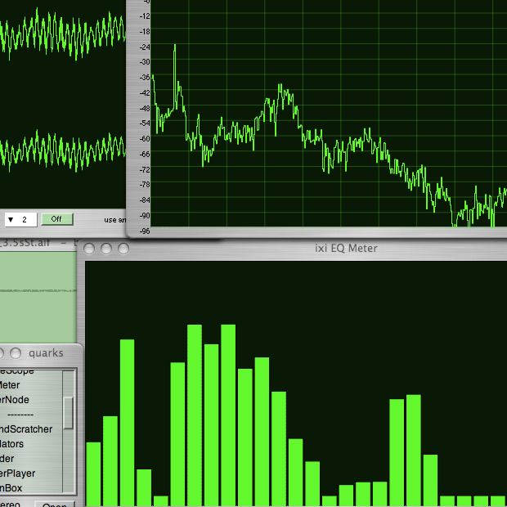Click the "quarks" window title
This screenshot has width=507, height=507.
(46, 353)
